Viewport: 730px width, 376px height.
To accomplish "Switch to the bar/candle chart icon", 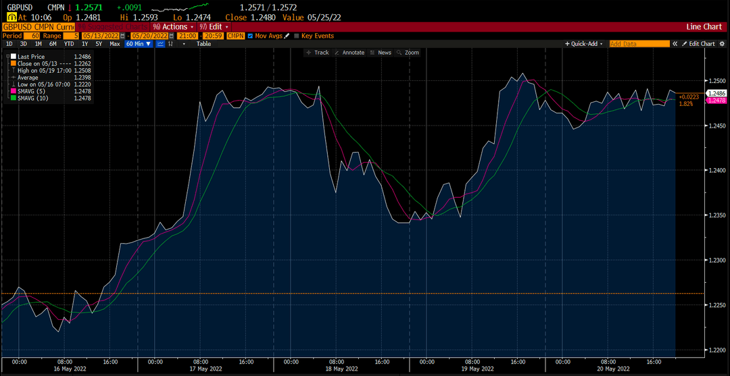I will click(x=171, y=44).
